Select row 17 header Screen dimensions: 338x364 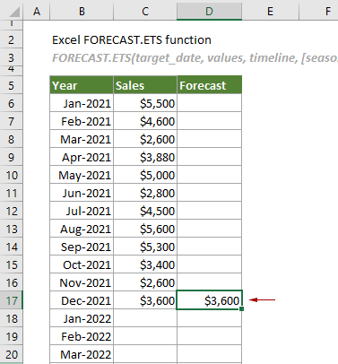pos(12,300)
